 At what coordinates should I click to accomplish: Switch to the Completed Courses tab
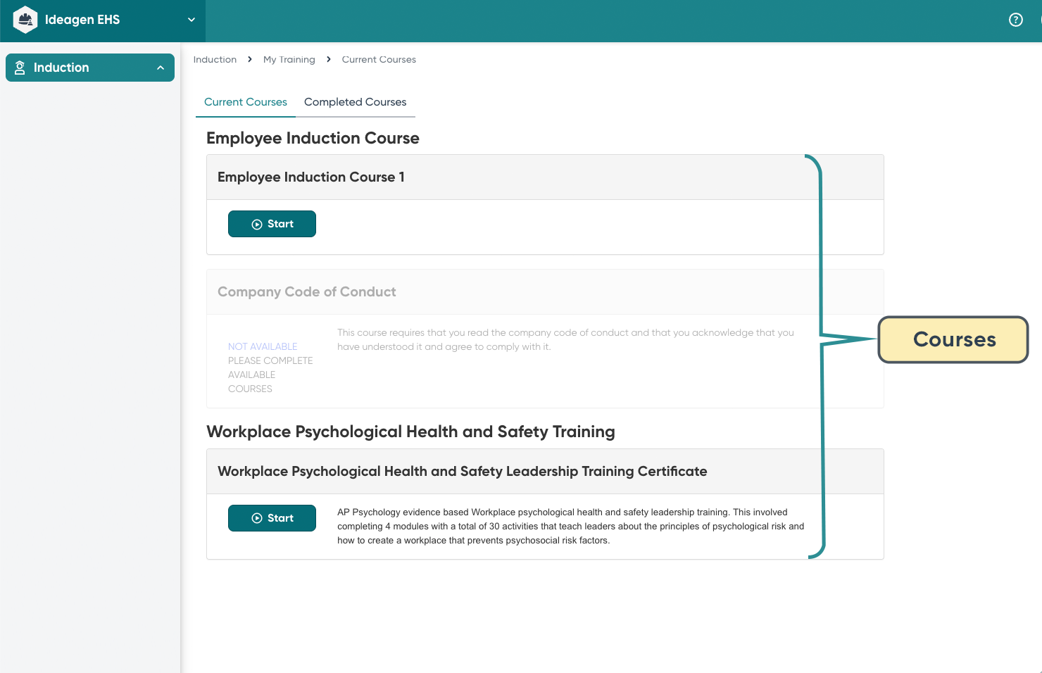(355, 102)
